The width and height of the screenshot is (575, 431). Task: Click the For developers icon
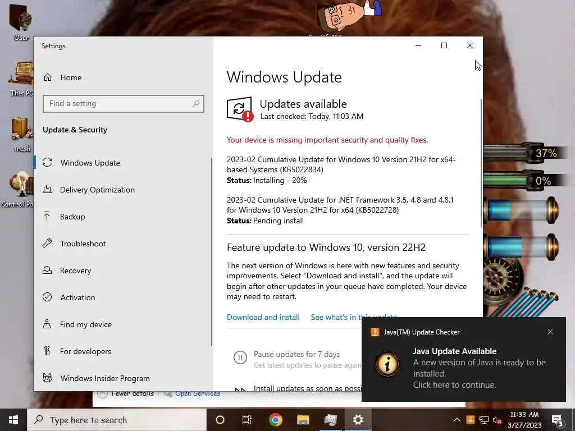47,351
